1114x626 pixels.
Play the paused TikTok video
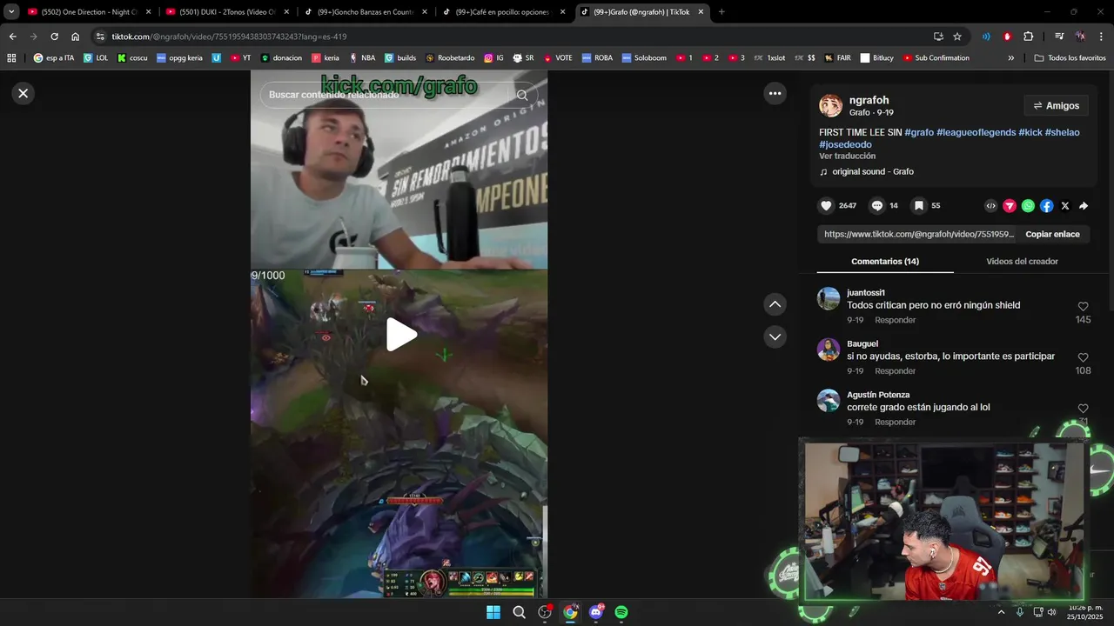[x=400, y=335]
